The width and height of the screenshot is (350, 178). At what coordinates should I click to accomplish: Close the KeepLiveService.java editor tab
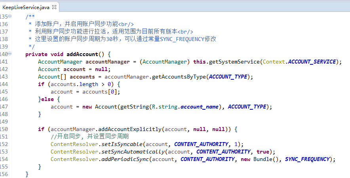click(54, 7)
